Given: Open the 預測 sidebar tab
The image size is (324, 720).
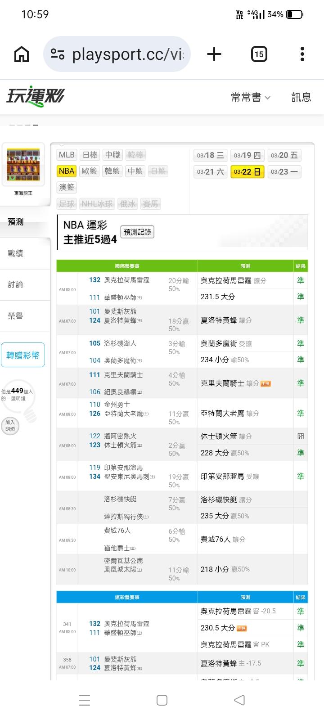Looking at the screenshot, I should tap(25, 222).
